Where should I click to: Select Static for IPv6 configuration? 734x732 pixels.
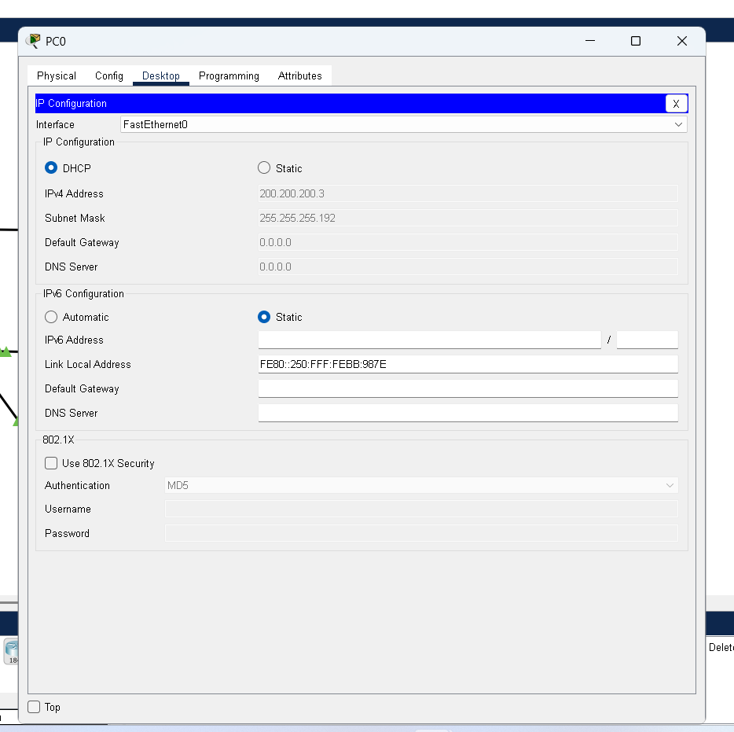click(264, 317)
